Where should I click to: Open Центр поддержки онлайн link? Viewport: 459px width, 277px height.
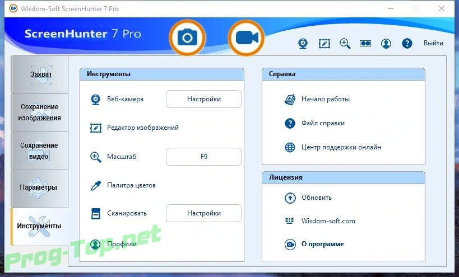coord(341,147)
